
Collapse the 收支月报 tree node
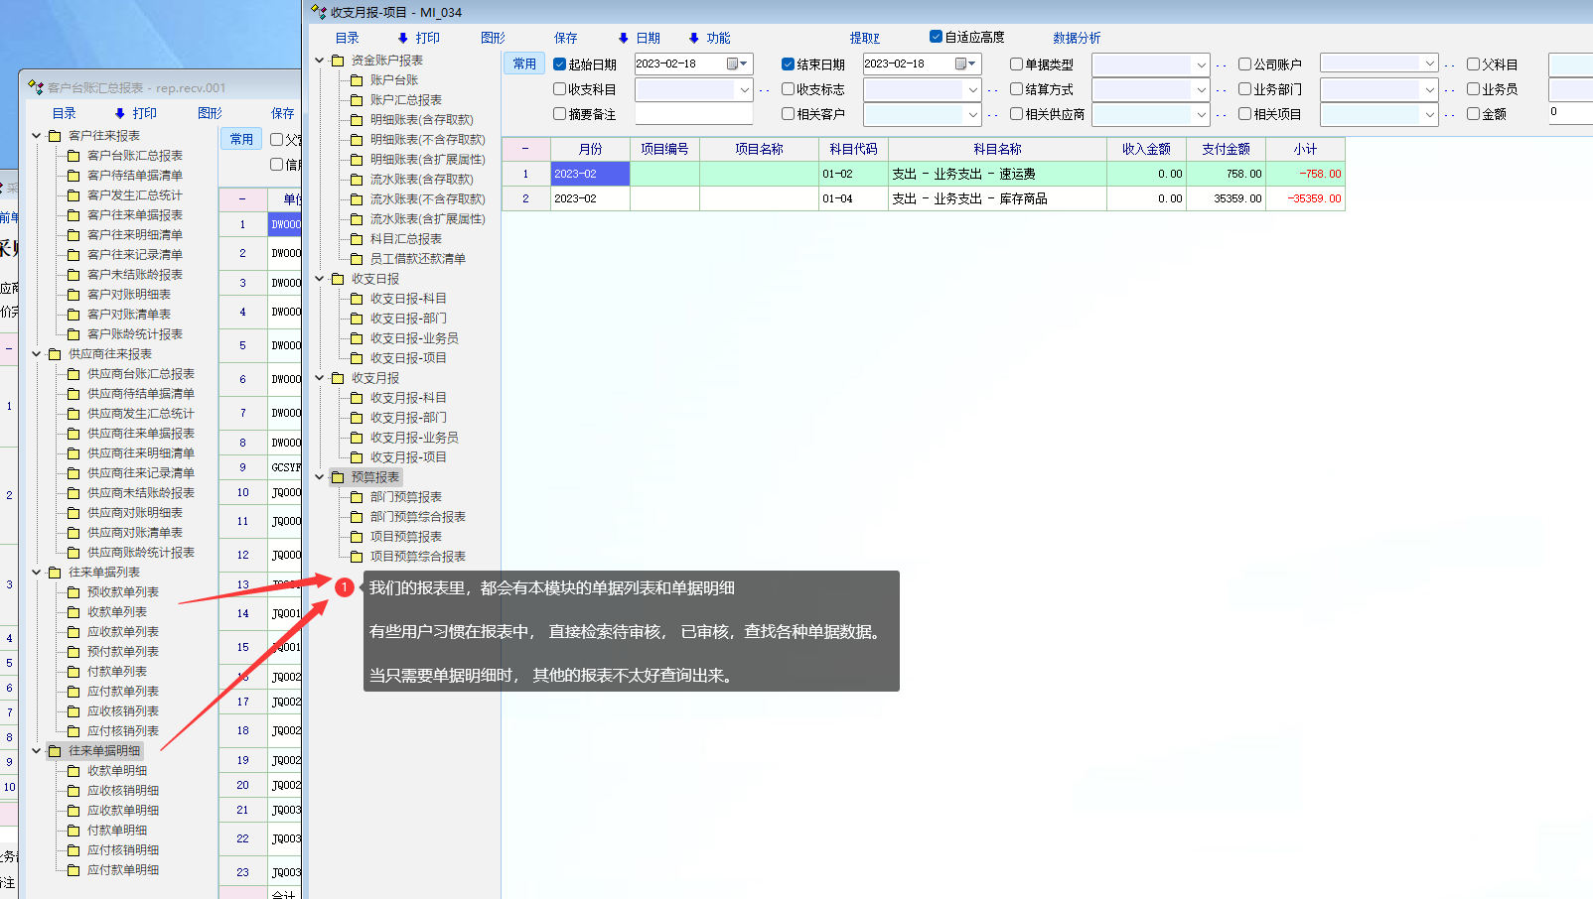[x=320, y=378]
